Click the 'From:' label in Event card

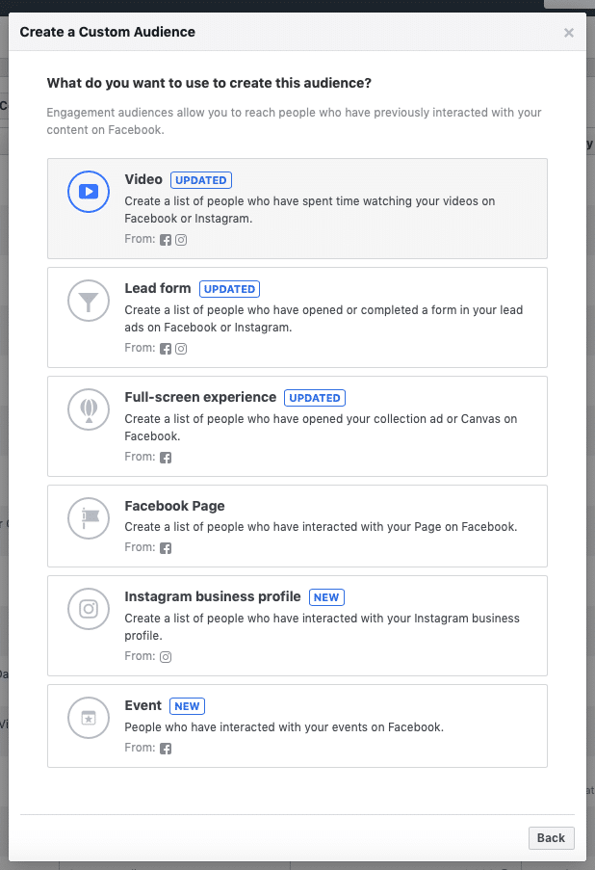pos(140,748)
